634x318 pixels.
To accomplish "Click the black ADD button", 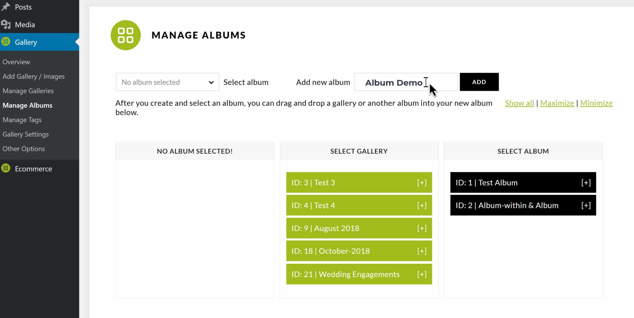I will tap(479, 82).
